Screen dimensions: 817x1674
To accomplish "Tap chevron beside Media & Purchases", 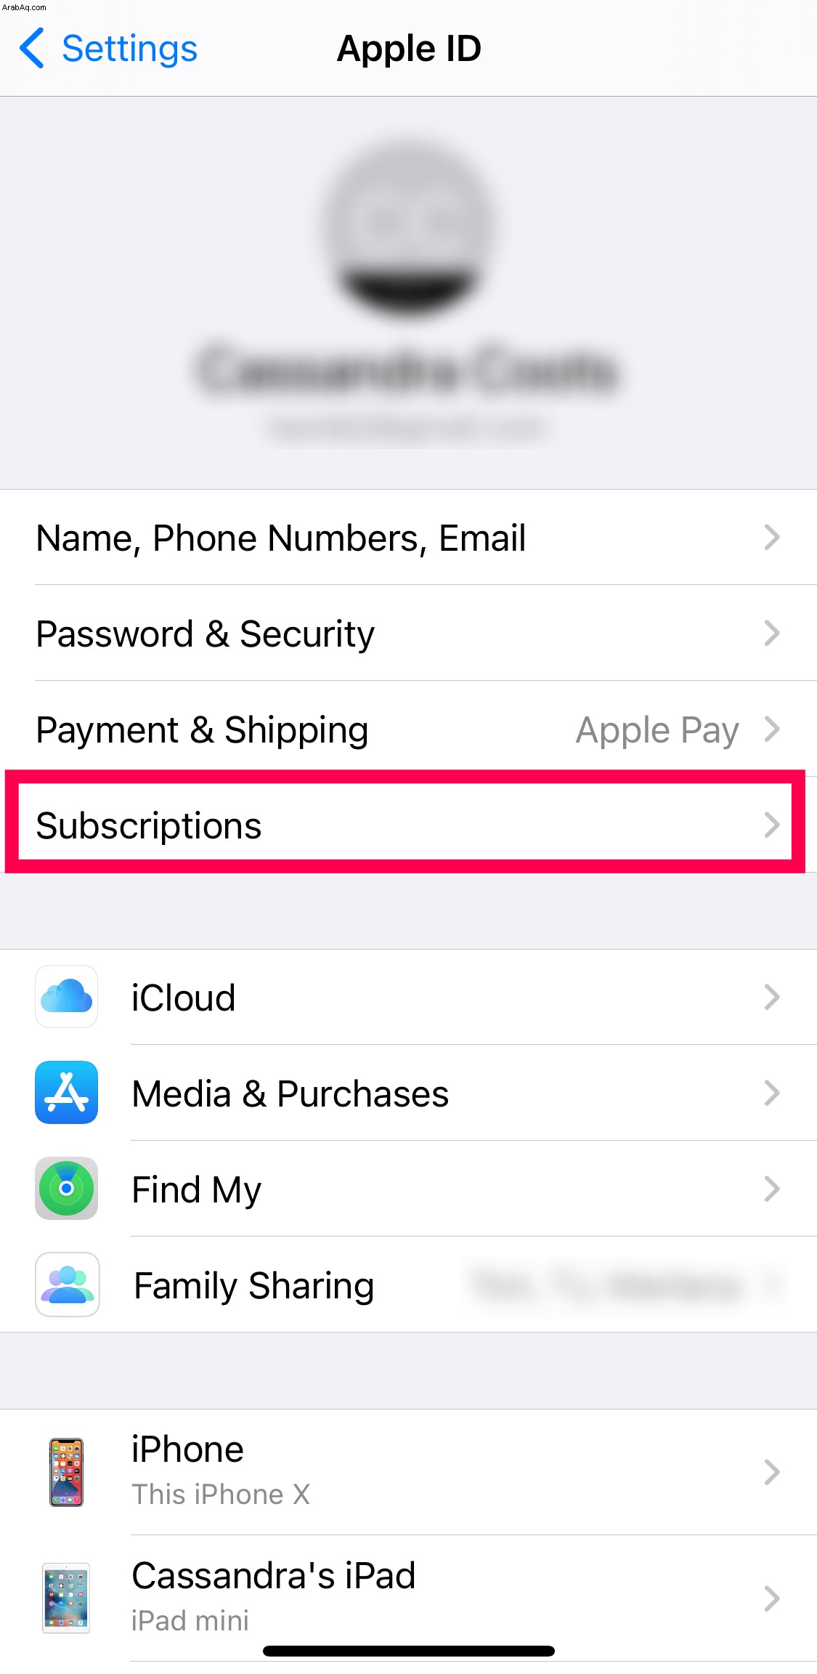I will tap(772, 1093).
